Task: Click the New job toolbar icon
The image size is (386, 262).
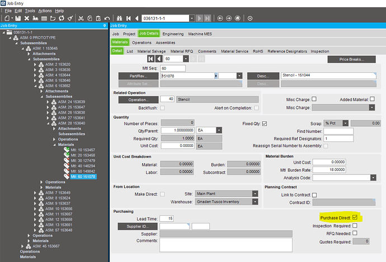Action: [7, 18]
